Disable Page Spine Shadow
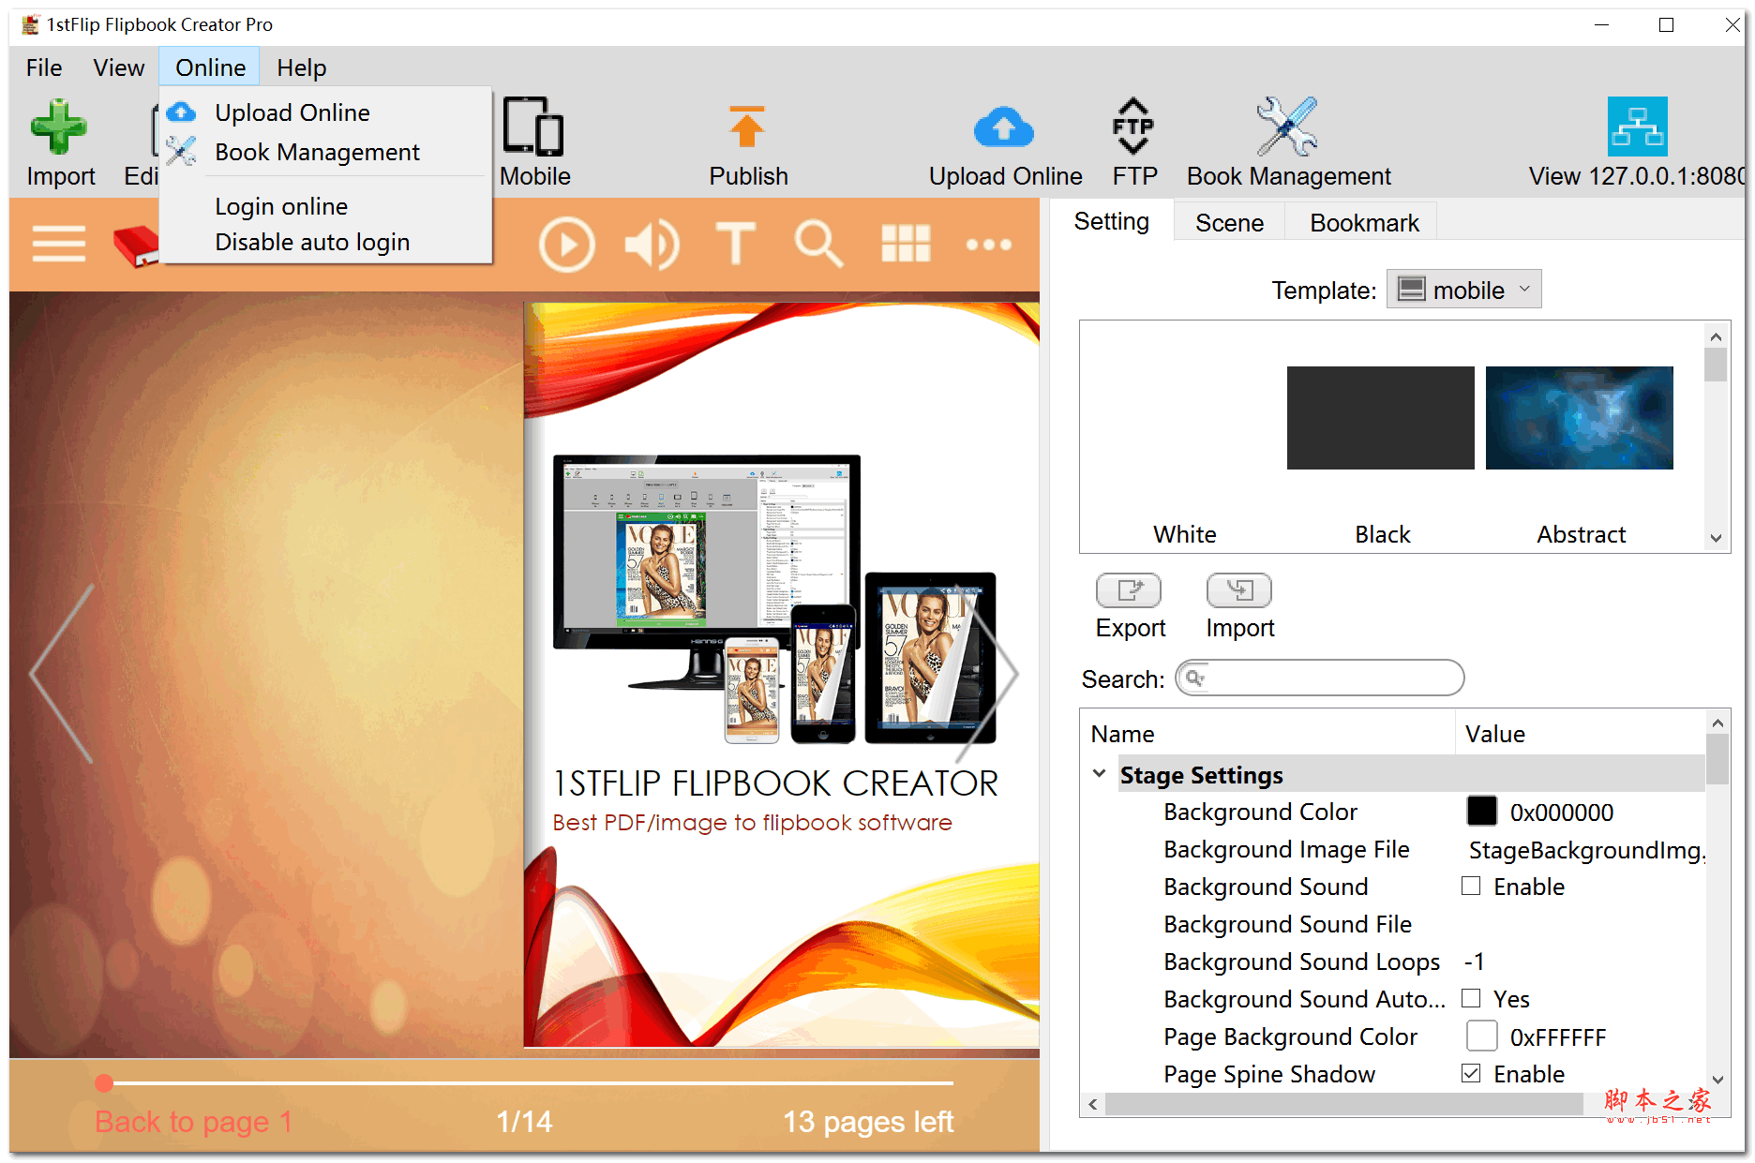 tap(1471, 1073)
